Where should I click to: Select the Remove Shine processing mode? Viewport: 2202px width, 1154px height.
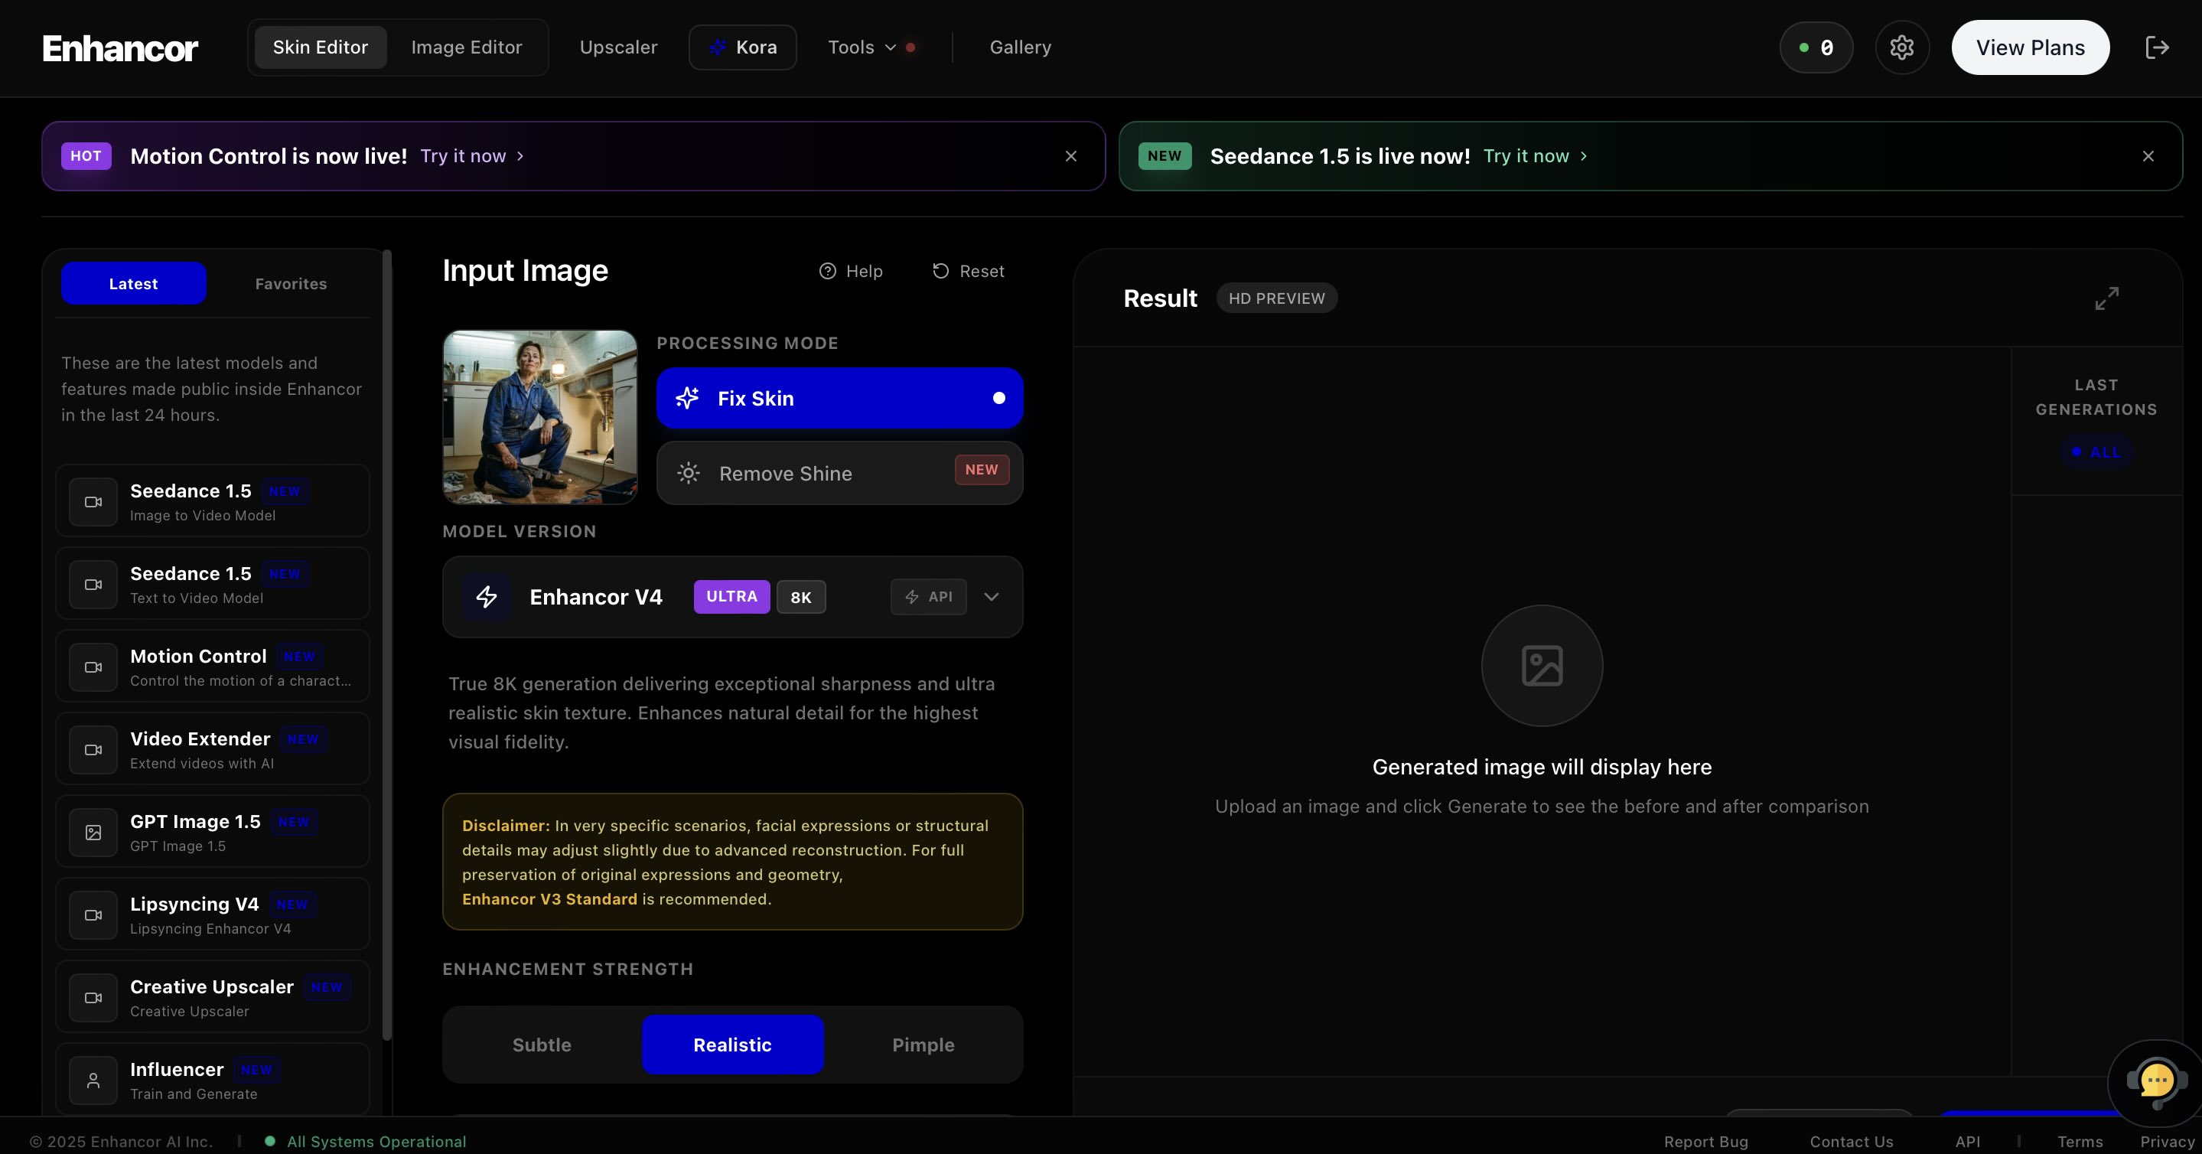point(839,474)
